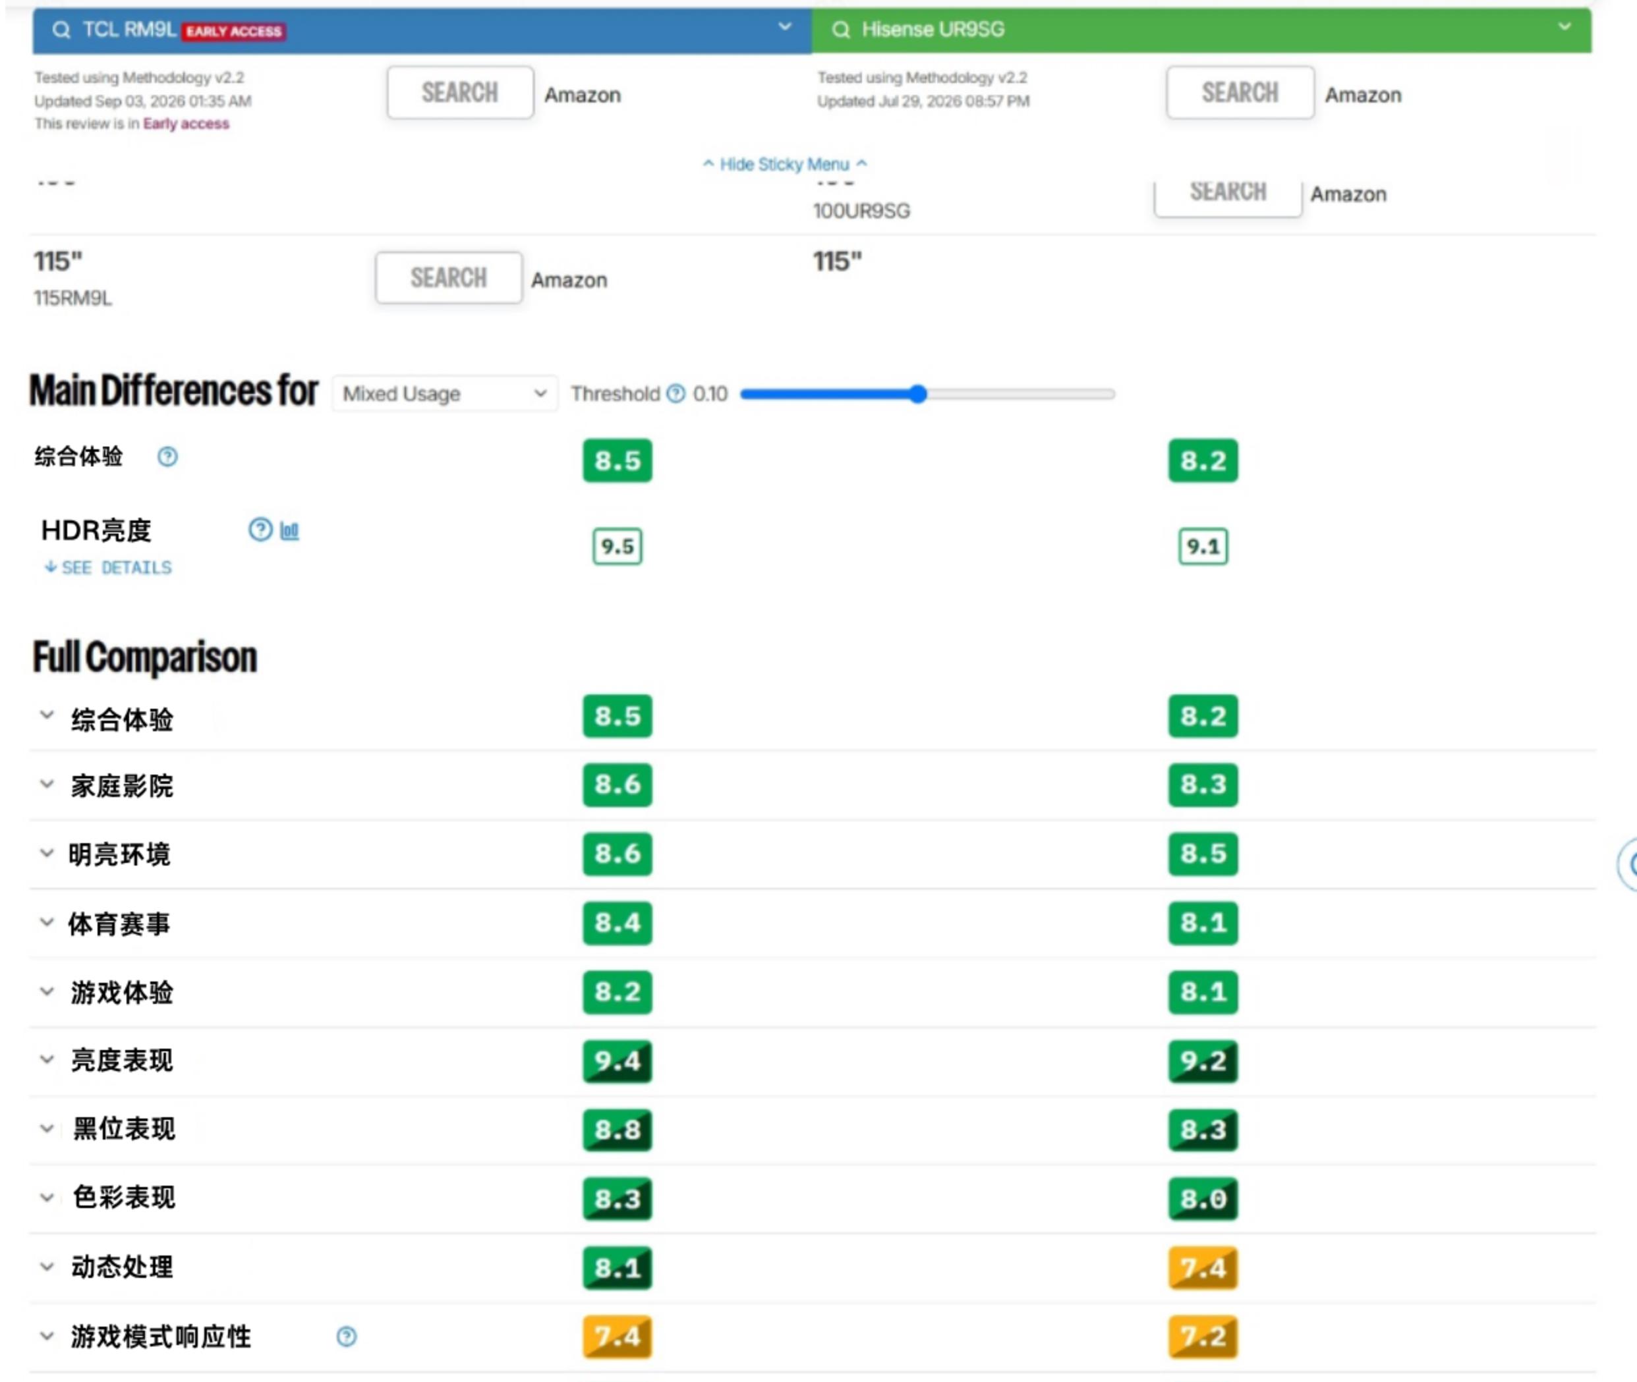Open the HDR亮度 help icon
The height and width of the screenshot is (1382, 1637).
[x=260, y=530]
